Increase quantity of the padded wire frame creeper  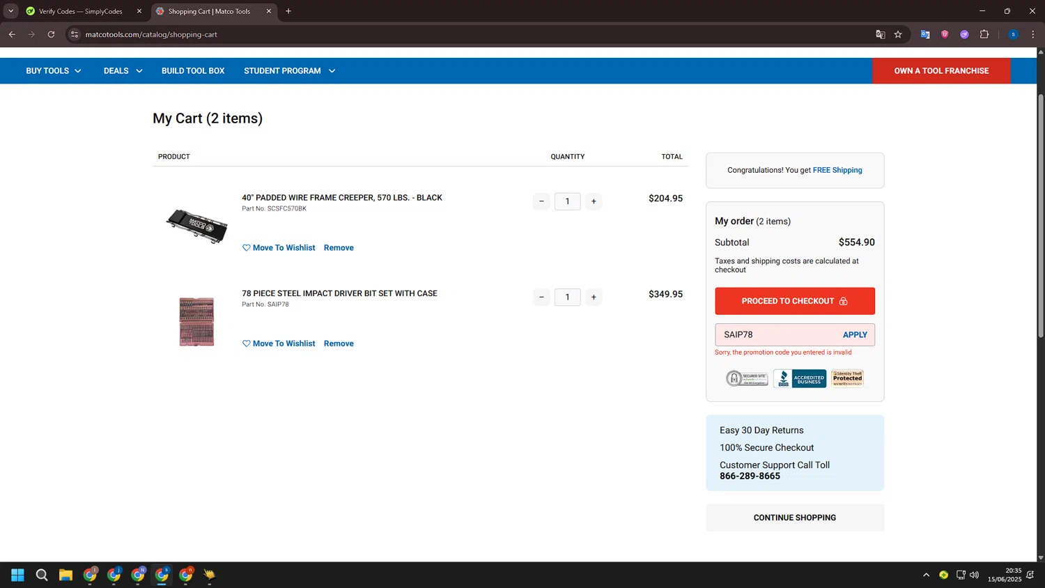[x=594, y=201]
